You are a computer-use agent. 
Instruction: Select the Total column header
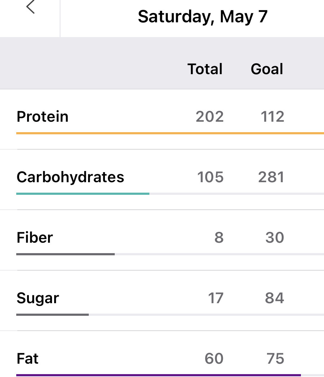(205, 69)
